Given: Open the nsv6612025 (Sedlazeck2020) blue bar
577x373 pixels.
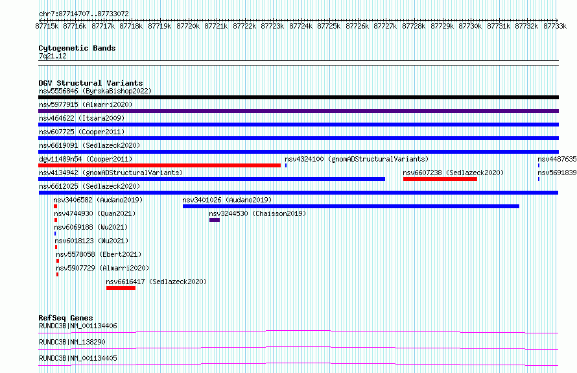Looking at the screenshot, I should 298,193.
